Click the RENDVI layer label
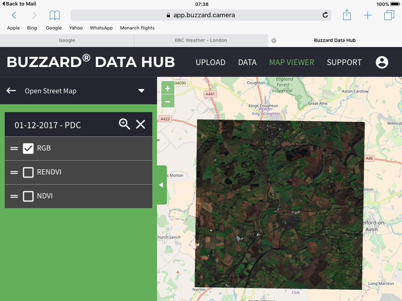Screen dimensions: 402x301 click(x=49, y=172)
